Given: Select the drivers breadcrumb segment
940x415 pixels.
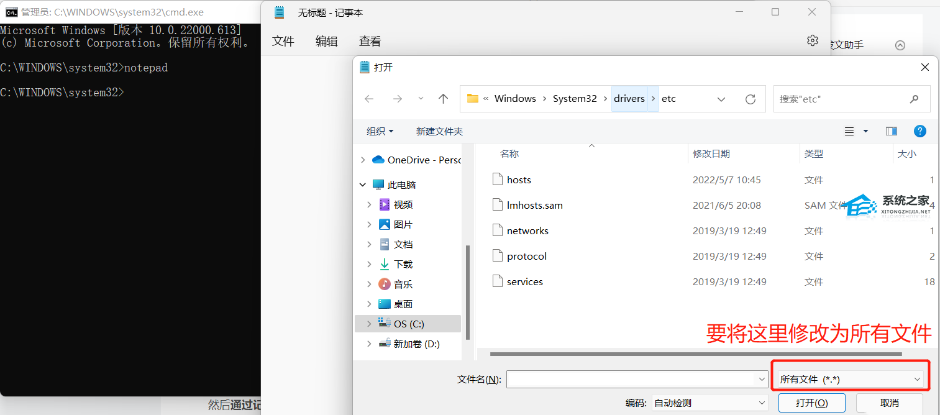Looking at the screenshot, I should point(629,98).
